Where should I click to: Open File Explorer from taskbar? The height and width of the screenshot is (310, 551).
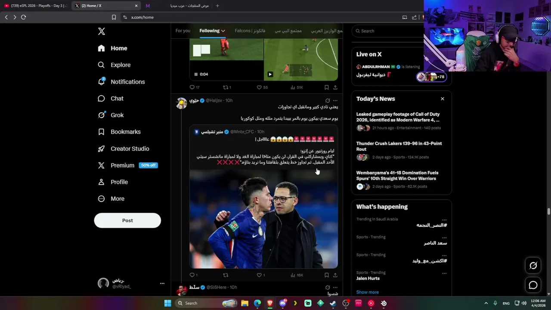coord(245,303)
